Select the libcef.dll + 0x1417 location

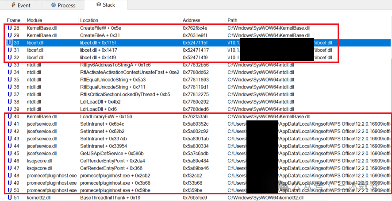(98, 50)
